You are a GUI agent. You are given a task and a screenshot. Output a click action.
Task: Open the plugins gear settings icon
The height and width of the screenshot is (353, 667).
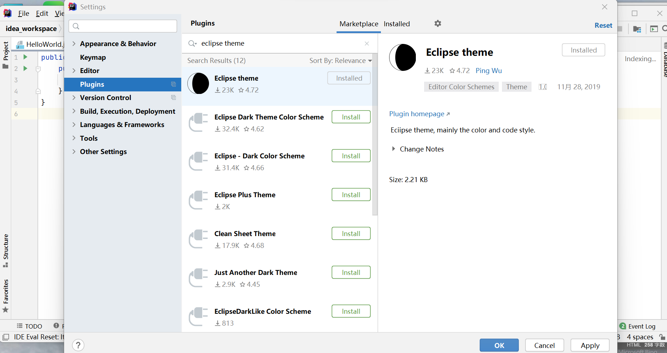click(x=437, y=23)
